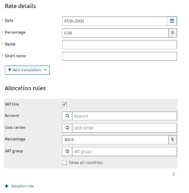
Task: Focus the Date input field
Action: click(x=115, y=21)
